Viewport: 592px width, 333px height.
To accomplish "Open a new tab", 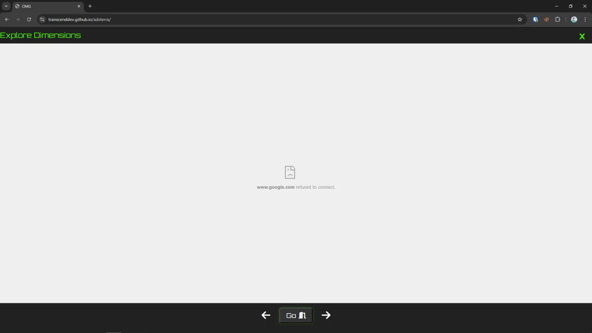I will point(90,6).
